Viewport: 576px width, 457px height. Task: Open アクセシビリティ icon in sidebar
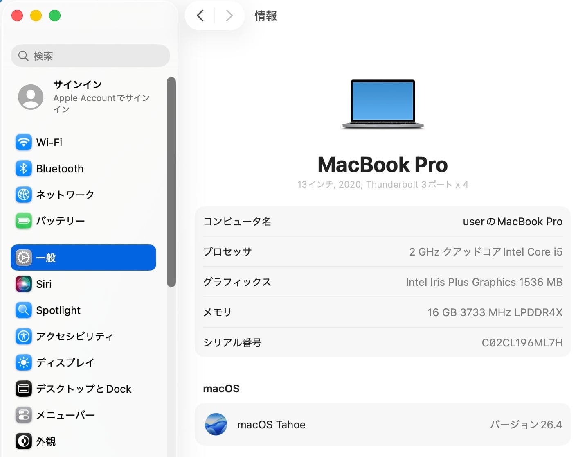click(24, 336)
